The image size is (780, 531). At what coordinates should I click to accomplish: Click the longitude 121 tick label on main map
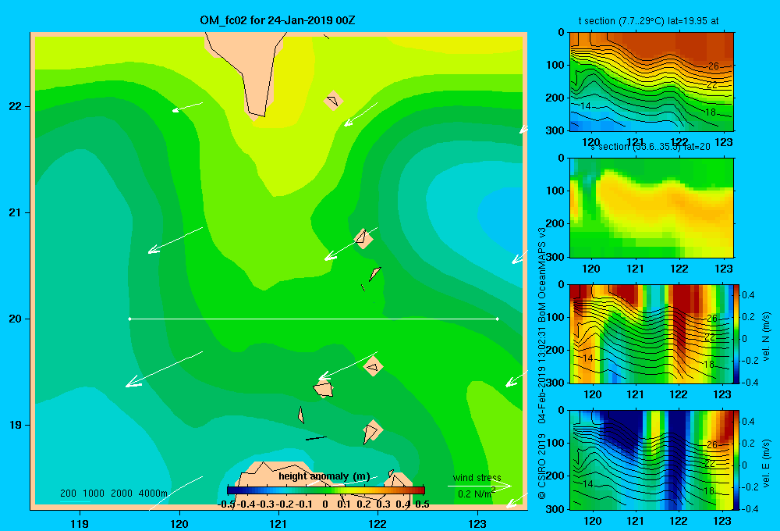tap(278, 523)
